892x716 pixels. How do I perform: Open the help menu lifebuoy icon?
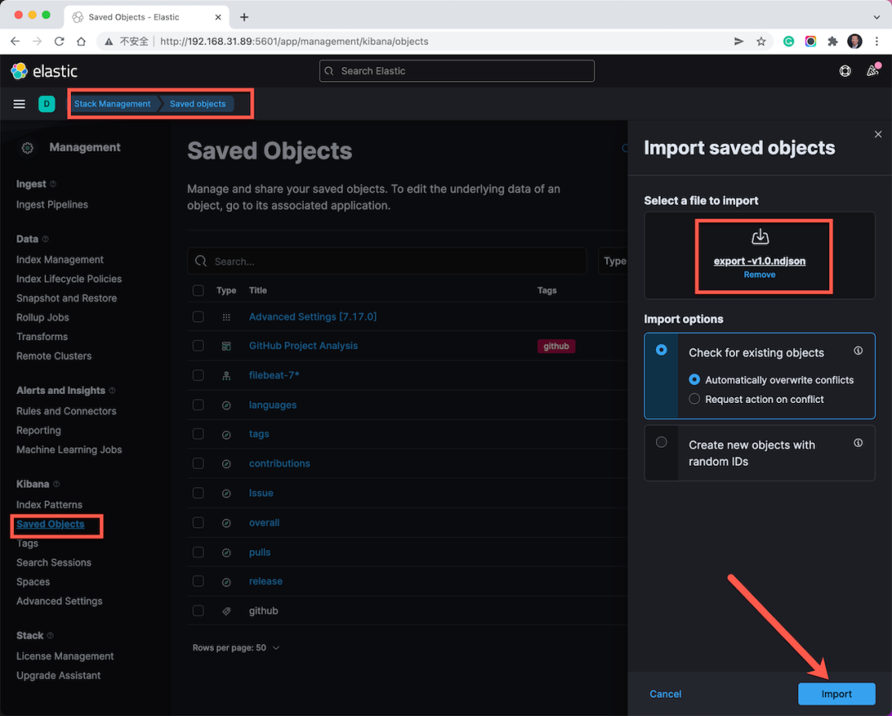click(845, 71)
